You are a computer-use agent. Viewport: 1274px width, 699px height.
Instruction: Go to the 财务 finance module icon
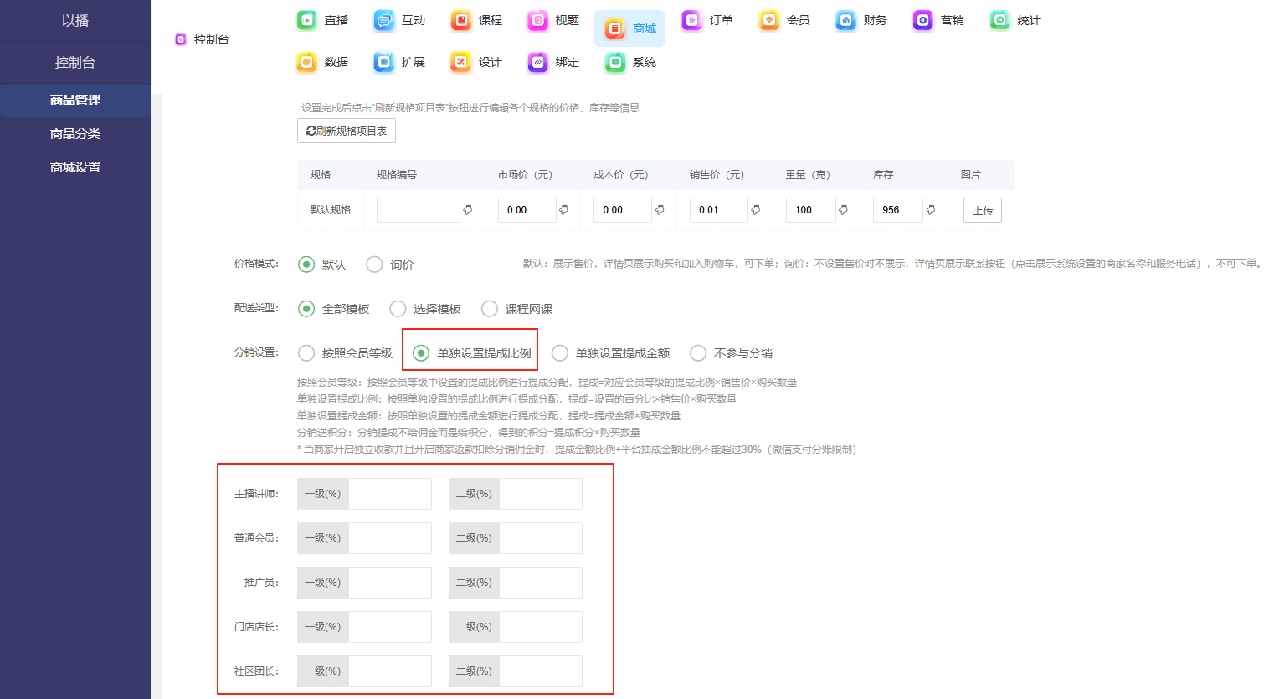point(846,20)
